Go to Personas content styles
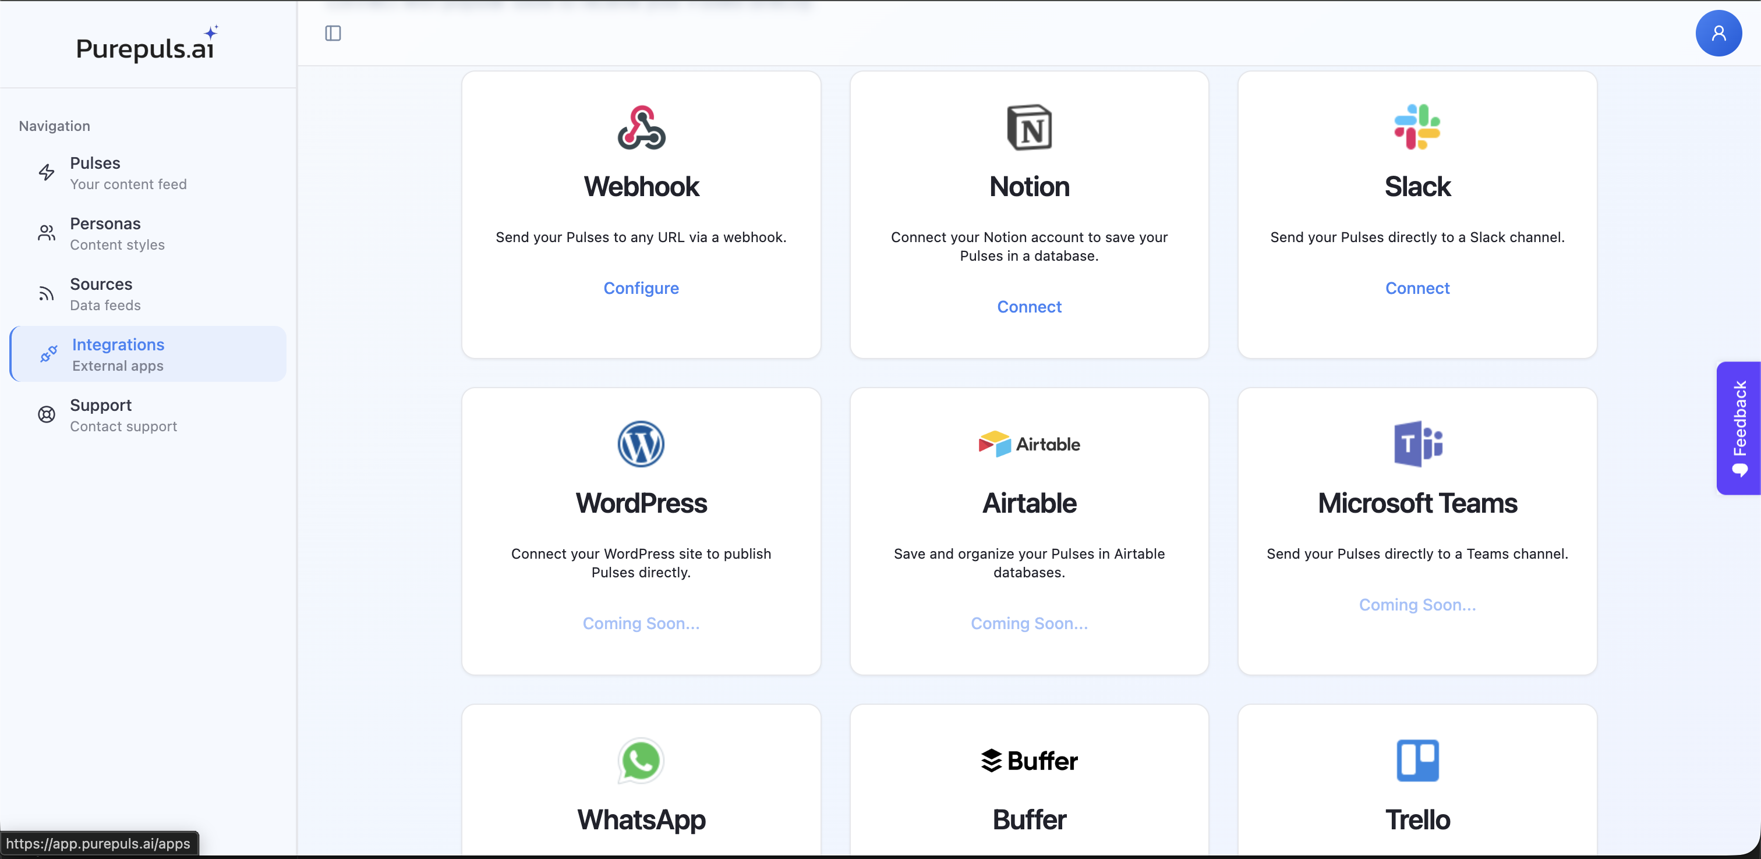Viewport: 1761px width, 859px height. [x=117, y=234]
